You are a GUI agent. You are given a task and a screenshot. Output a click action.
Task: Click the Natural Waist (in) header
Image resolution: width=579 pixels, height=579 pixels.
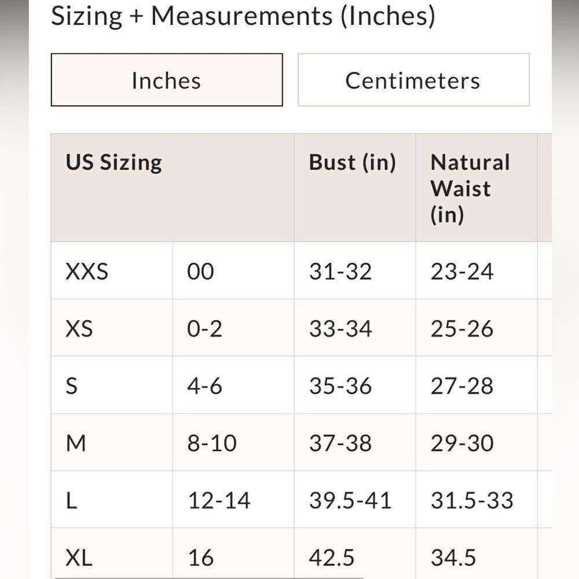(x=470, y=188)
